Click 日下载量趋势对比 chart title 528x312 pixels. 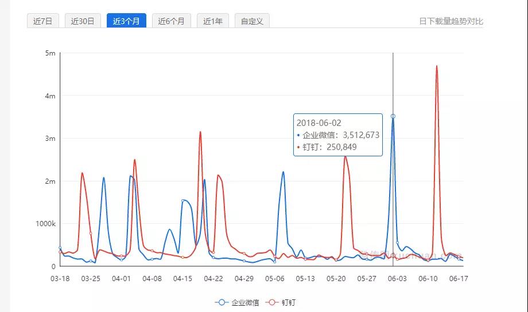click(x=451, y=21)
